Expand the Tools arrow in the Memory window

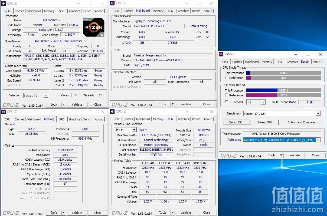tap(64, 213)
